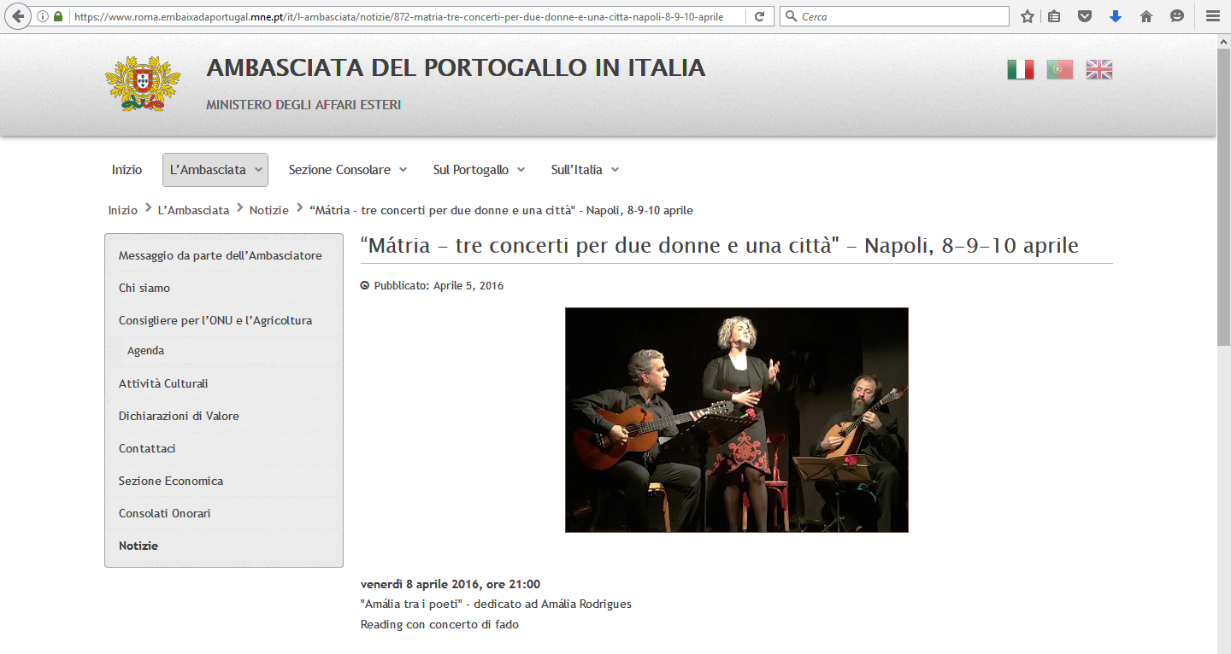
Task: Select Notizie in the sidebar
Action: click(138, 546)
